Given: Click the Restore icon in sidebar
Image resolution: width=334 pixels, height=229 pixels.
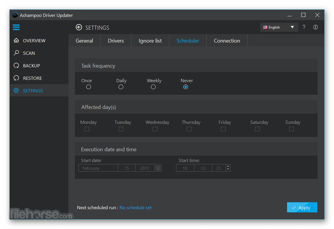Looking at the screenshot, I should [x=16, y=78].
